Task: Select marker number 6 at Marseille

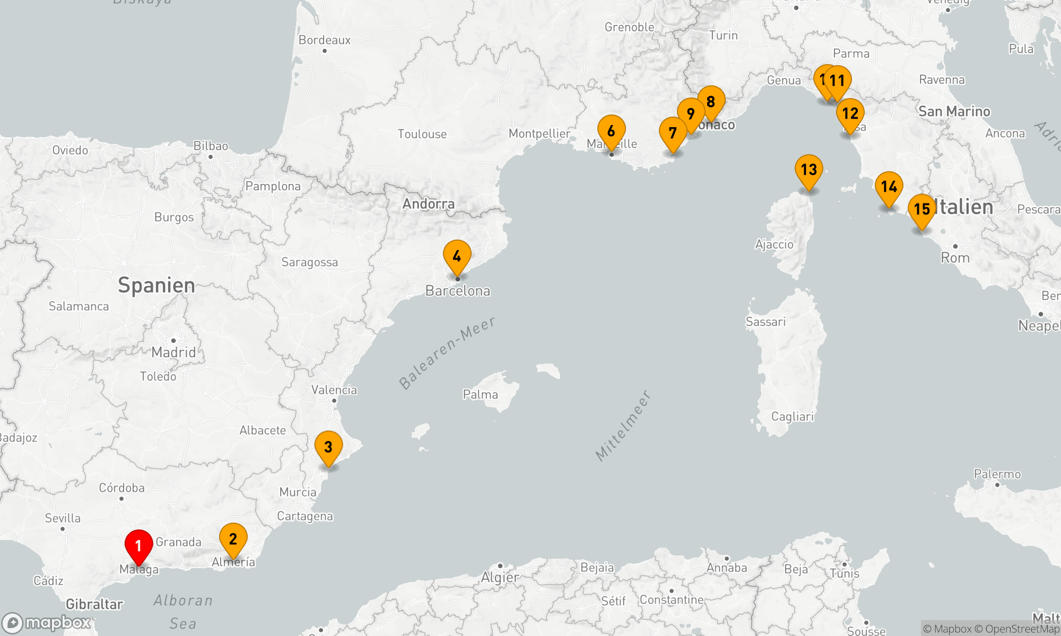Action: click(611, 131)
